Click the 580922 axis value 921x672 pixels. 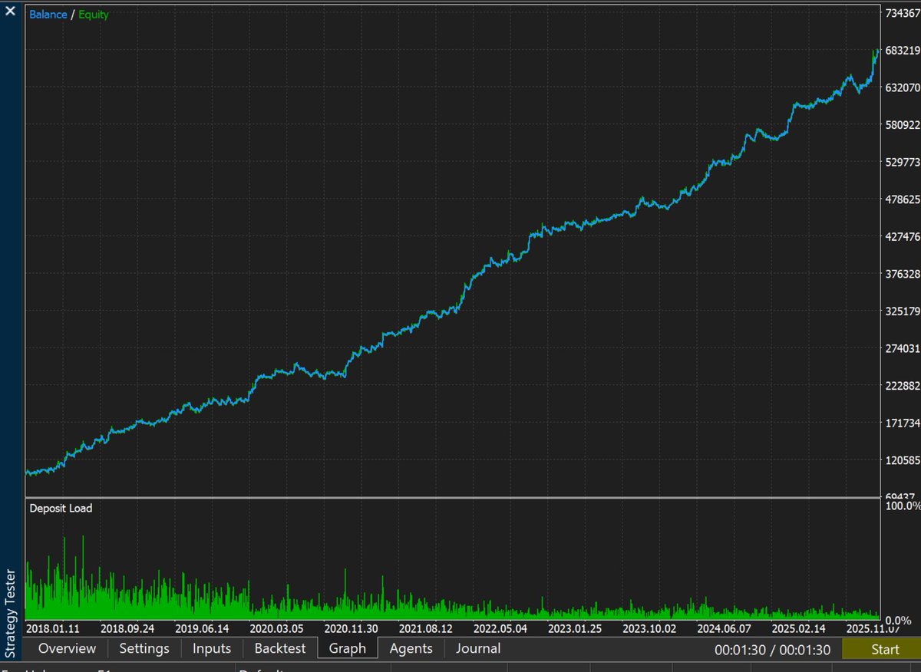point(903,125)
